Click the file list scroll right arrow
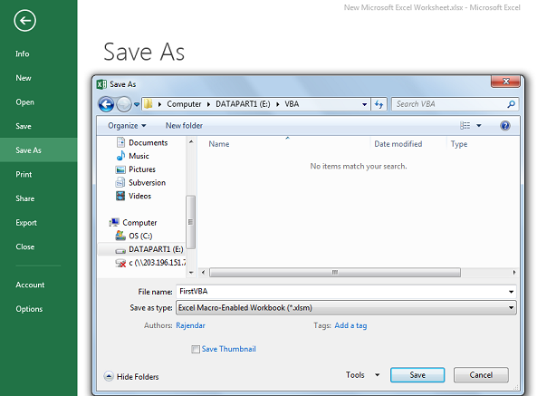 (514, 273)
